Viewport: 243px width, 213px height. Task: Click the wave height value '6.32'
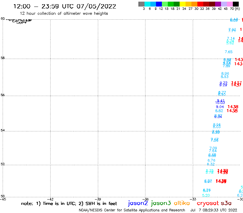coord(211,164)
